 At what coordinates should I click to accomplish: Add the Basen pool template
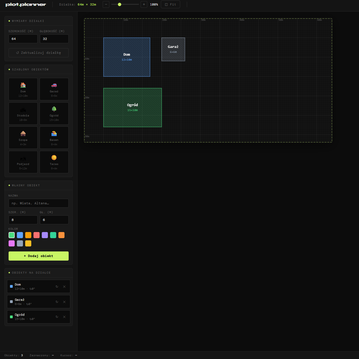pos(54,138)
